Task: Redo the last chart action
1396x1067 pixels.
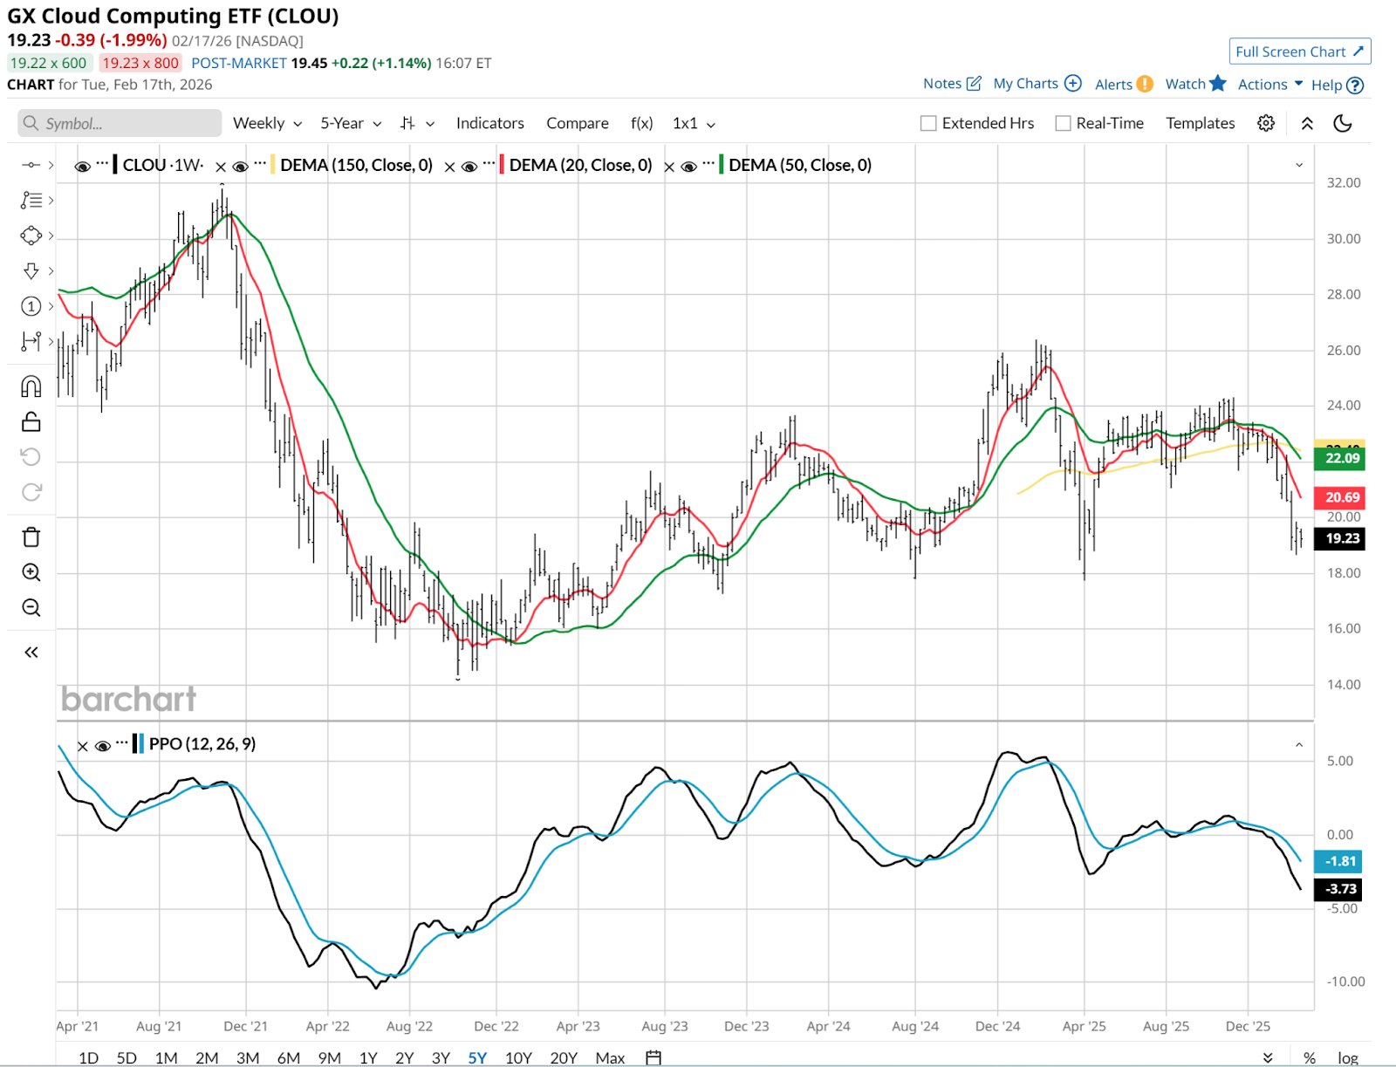Action: pyautogui.click(x=31, y=492)
